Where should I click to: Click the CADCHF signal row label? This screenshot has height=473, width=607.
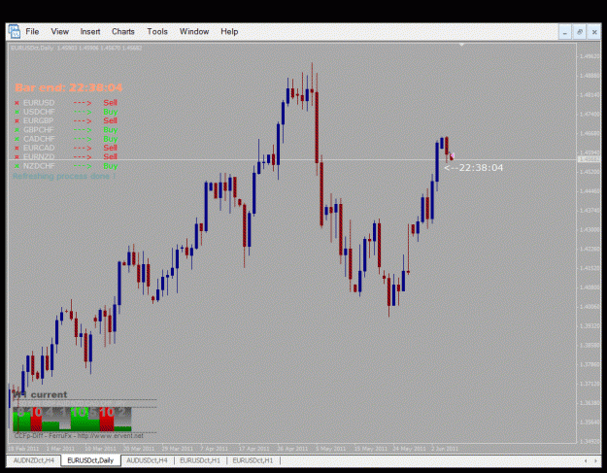pos(39,139)
